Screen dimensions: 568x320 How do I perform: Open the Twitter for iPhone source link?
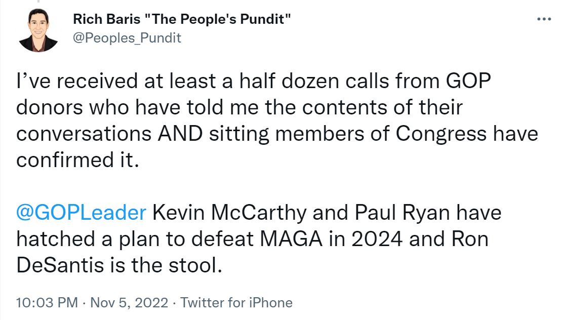(236, 303)
